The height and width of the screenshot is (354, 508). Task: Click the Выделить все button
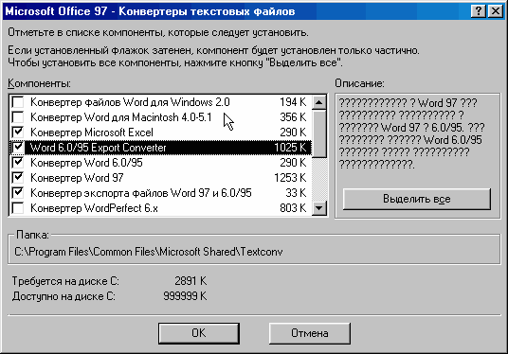tap(417, 199)
